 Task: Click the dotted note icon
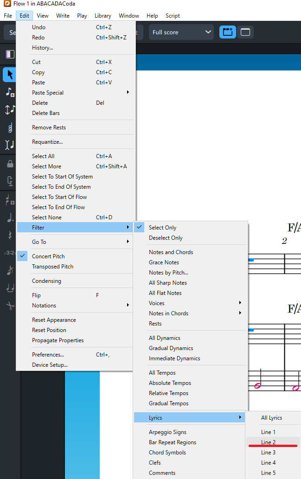pos(10,218)
